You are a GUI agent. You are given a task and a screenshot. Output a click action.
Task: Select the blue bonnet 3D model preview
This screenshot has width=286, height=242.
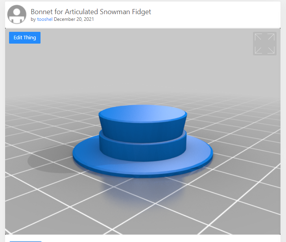click(x=143, y=141)
